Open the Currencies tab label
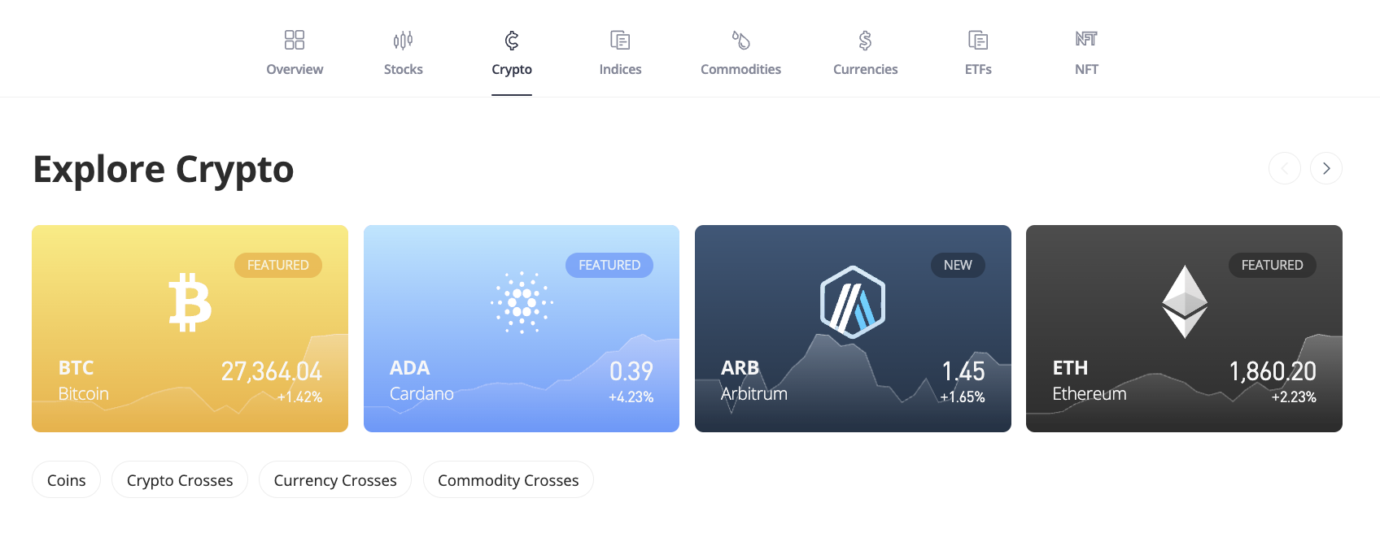The height and width of the screenshot is (533, 1380). 865,70
